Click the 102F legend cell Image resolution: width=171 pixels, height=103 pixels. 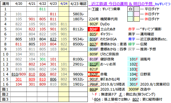[x=134, y=64]
